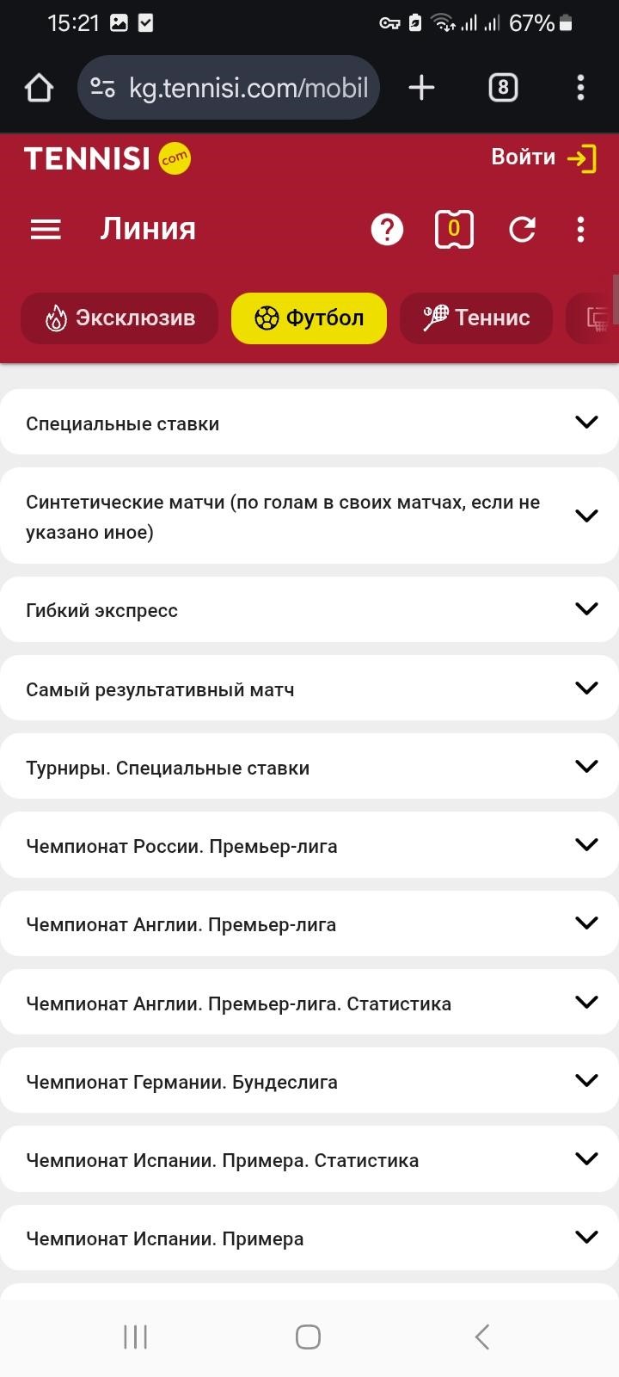Open the hamburger navigation menu
619x1377 pixels.
tap(46, 229)
